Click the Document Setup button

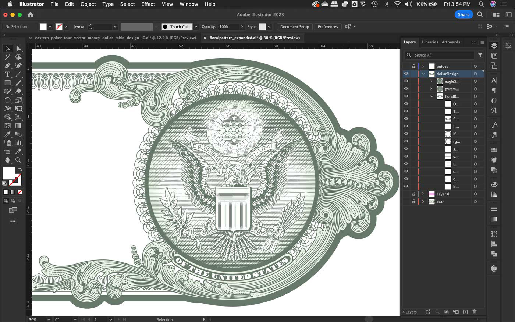(294, 27)
